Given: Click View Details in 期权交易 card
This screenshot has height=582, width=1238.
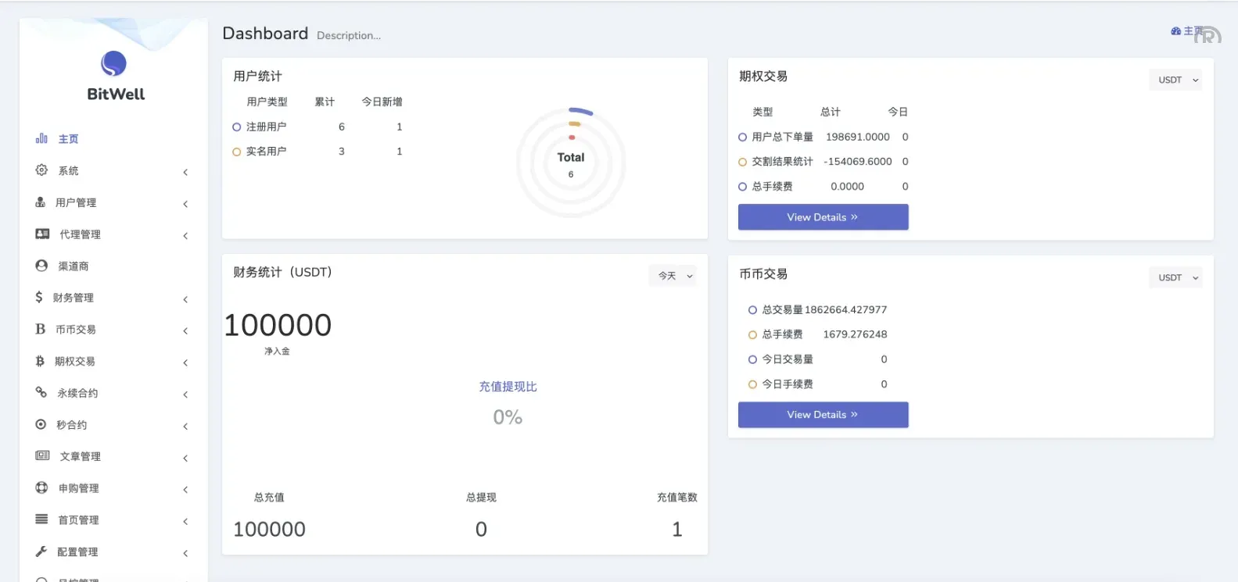Looking at the screenshot, I should 823,217.
